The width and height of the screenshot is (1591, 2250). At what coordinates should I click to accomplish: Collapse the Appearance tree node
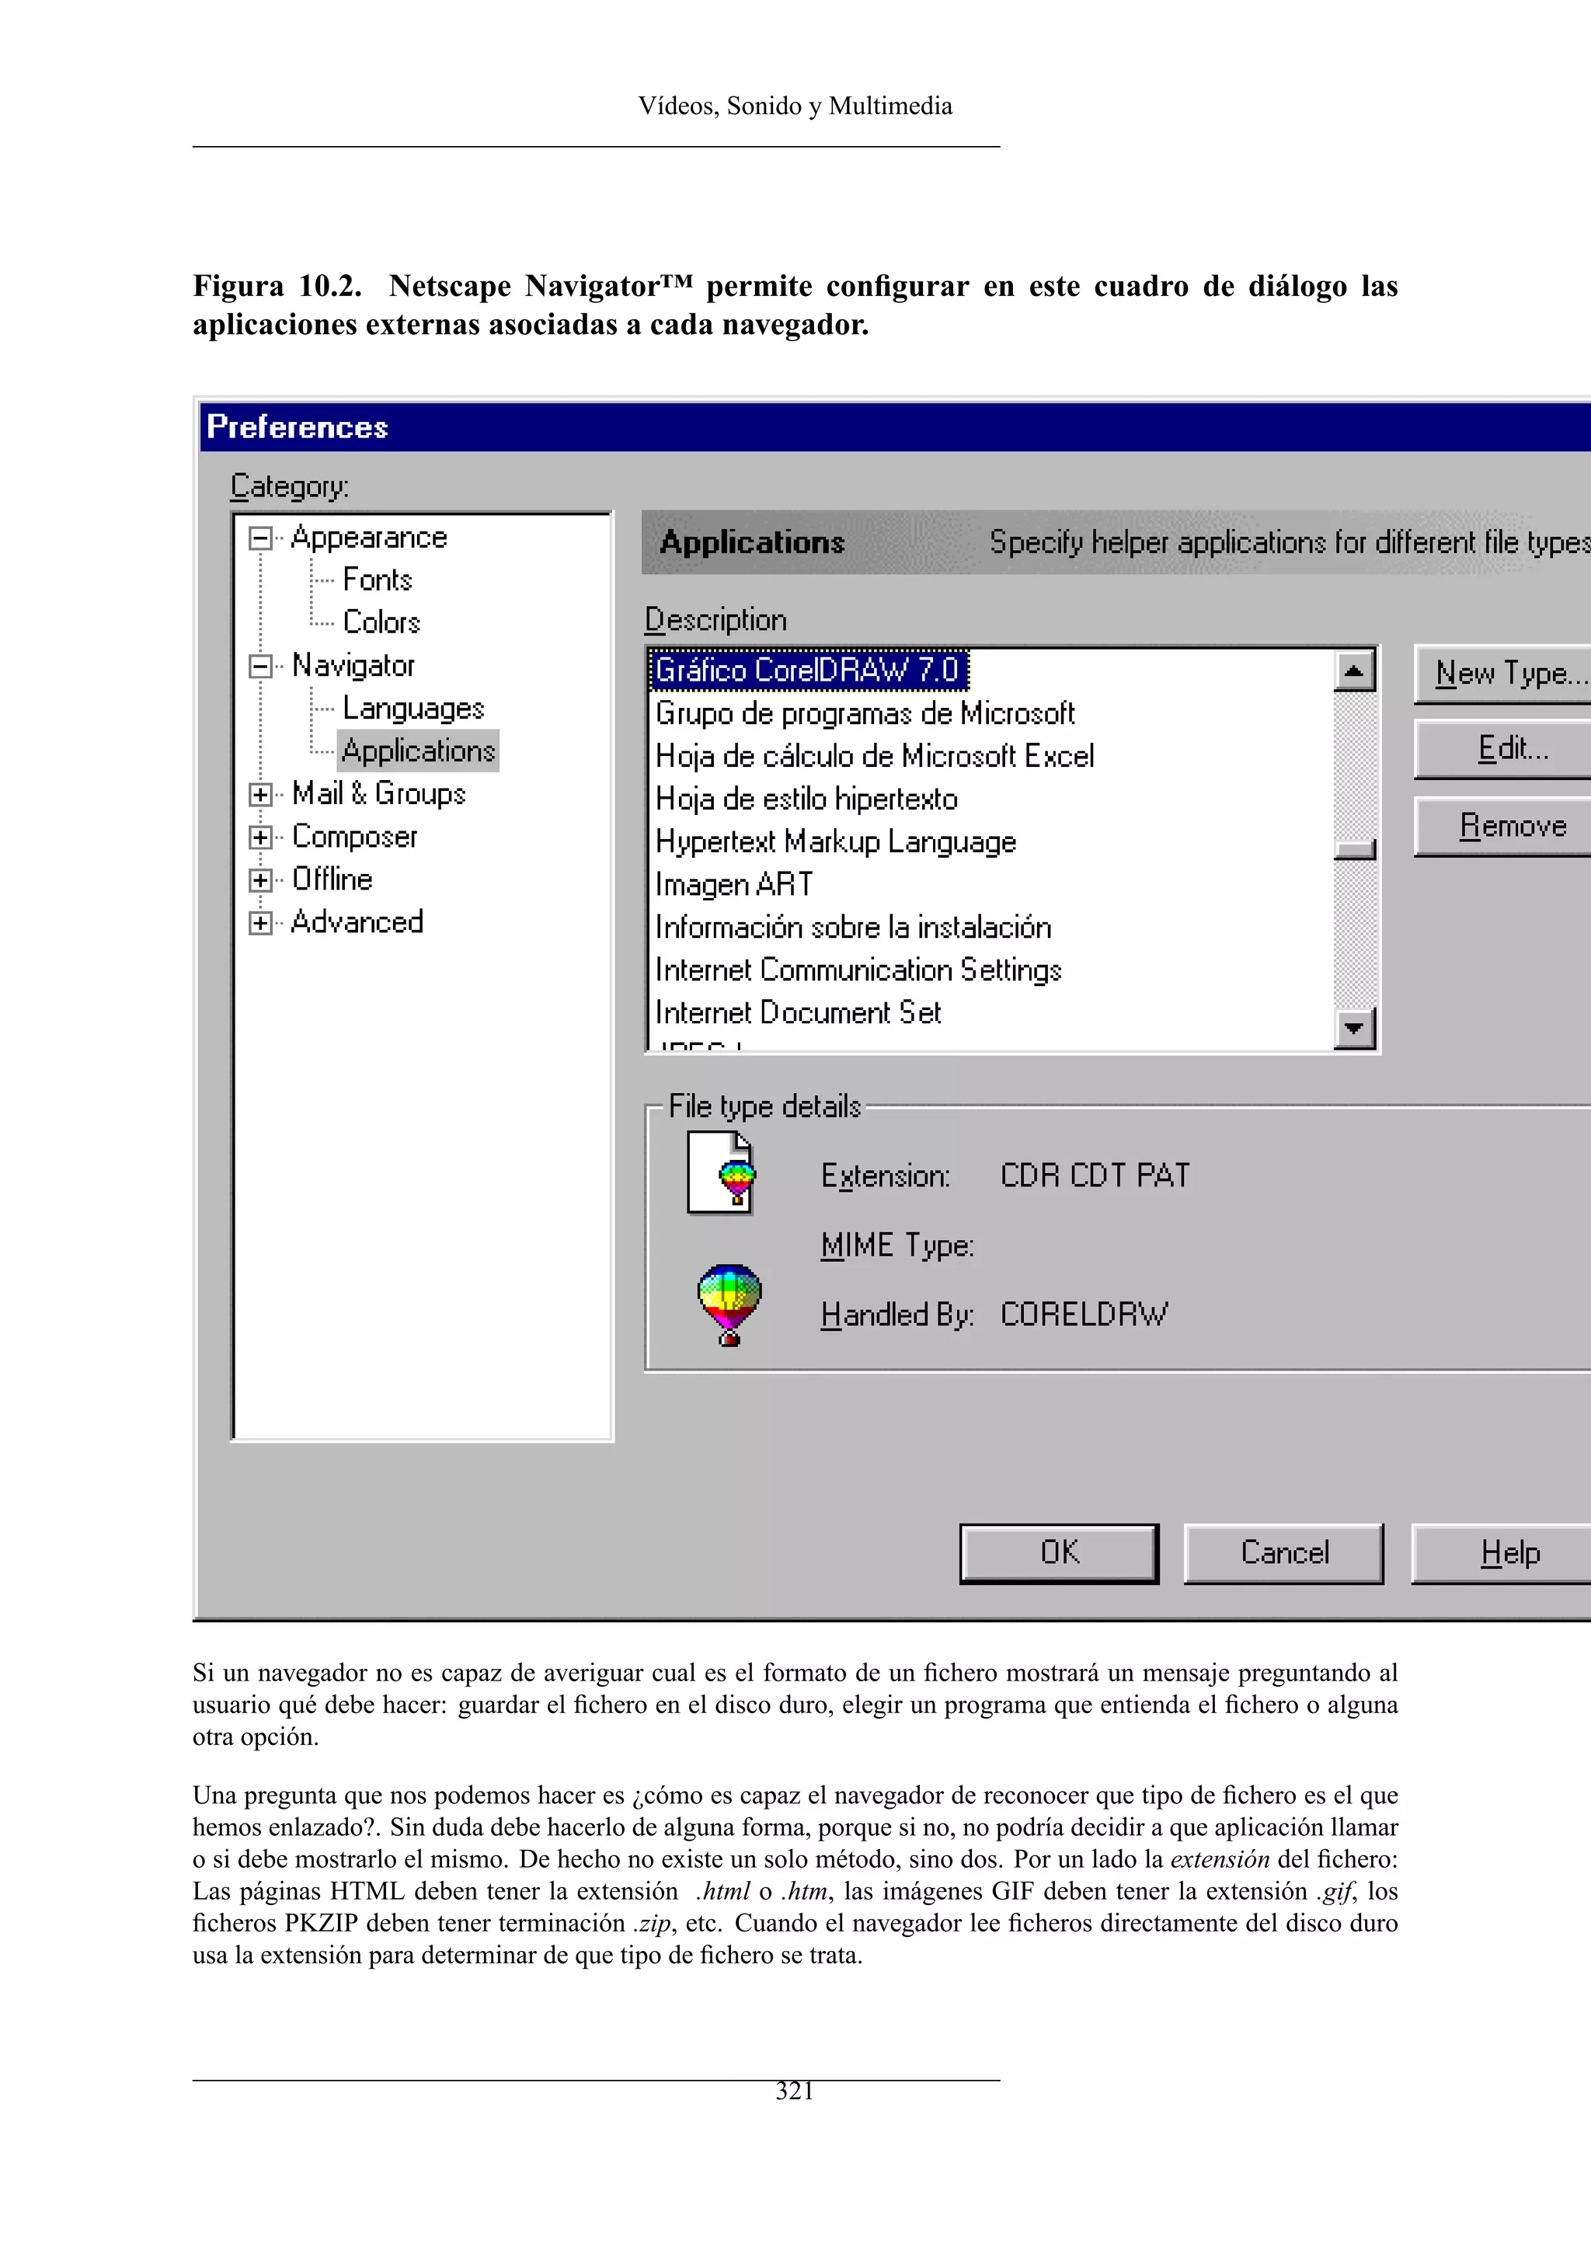[x=259, y=538]
